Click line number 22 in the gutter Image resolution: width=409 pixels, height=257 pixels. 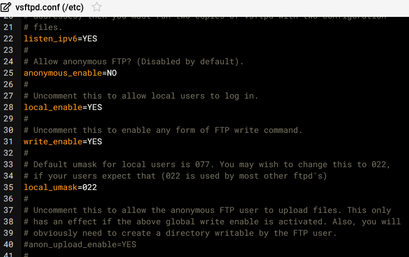[8, 39]
